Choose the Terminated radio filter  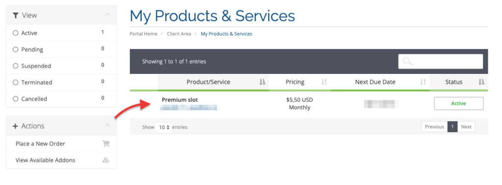15,82
